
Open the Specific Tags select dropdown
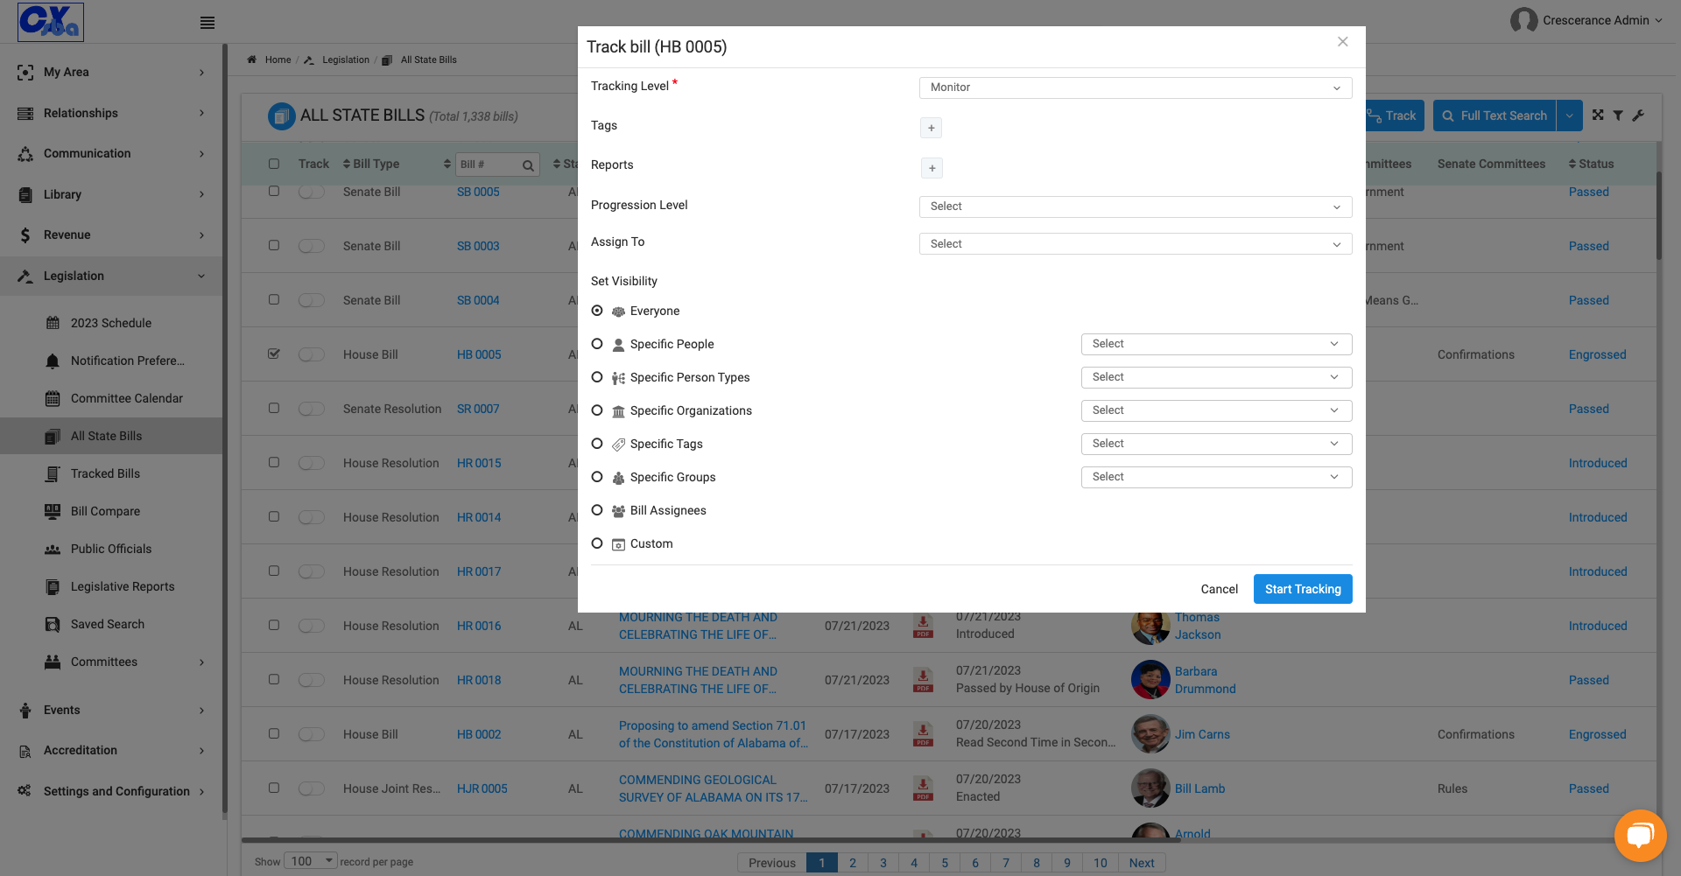[x=1216, y=444]
